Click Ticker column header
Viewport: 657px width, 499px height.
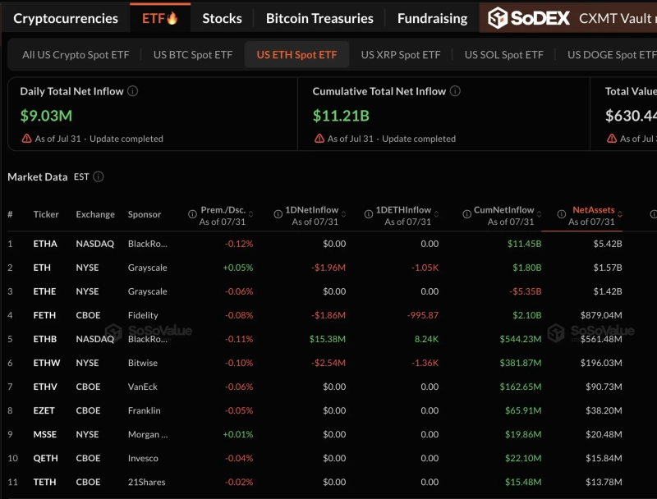tap(46, 214)
